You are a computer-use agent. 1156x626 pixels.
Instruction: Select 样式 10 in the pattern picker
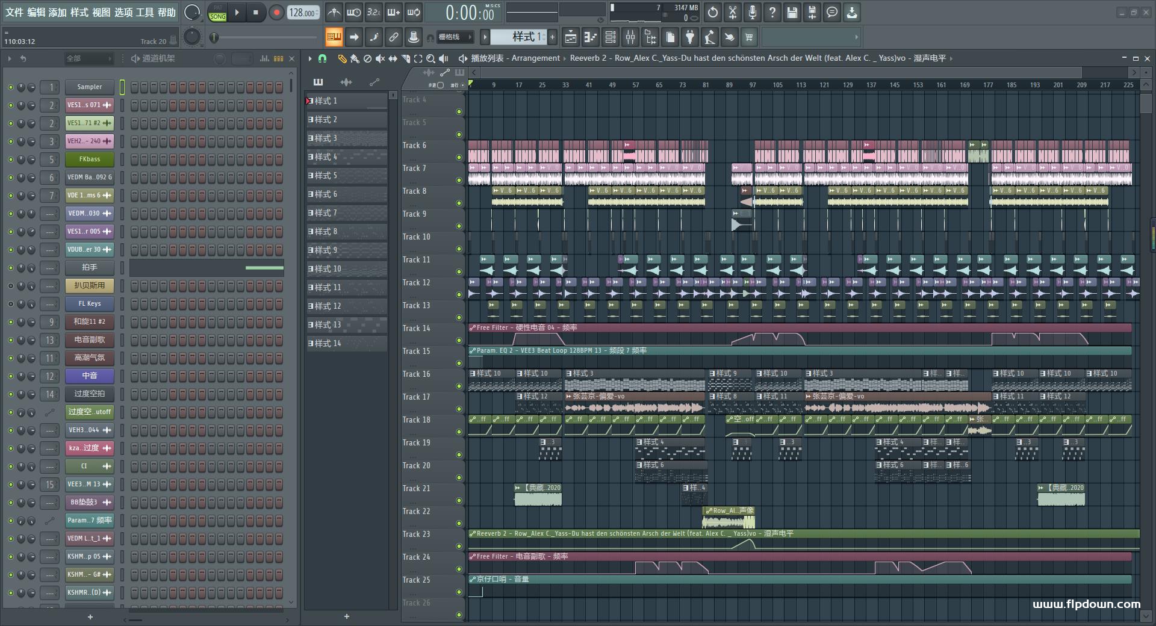347,269
